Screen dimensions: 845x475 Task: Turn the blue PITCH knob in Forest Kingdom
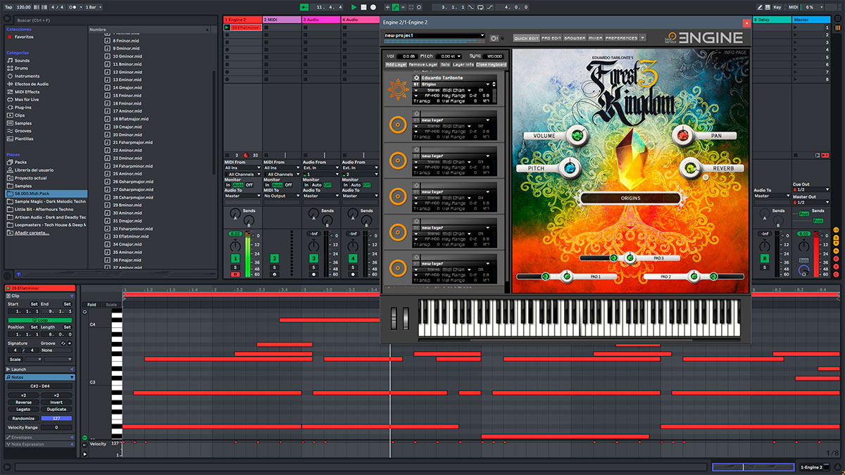point(571,168)
